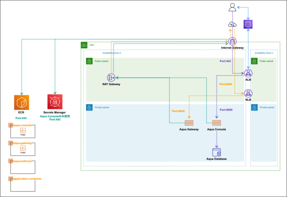The height and width of the screenshot is (197, 287).
Task: Select the green VPC cloud icon
Action: click(x=84, y=45)
